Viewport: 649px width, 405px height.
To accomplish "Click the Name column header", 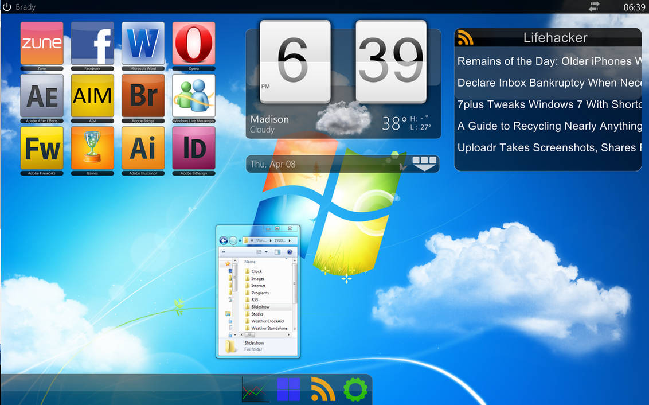I will (x=250, y=262).
